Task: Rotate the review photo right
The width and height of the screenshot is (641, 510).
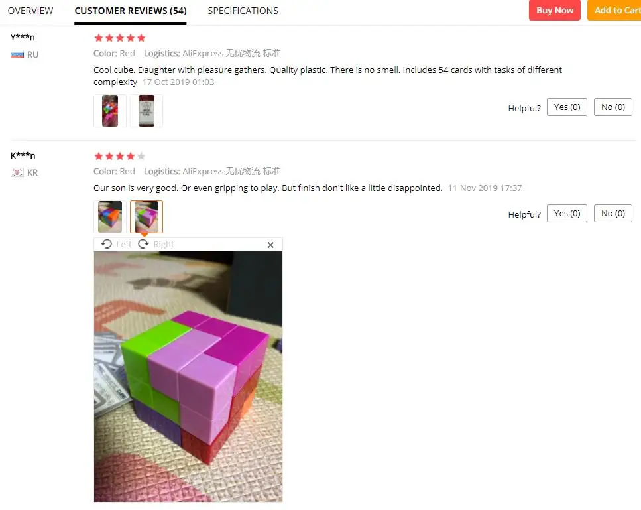Action: click(156, 244)
